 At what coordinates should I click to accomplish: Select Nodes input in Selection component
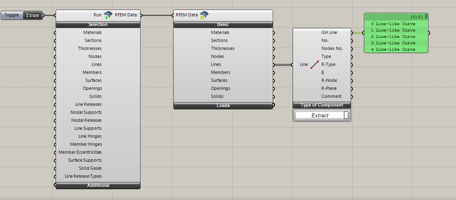coord(95,56)
